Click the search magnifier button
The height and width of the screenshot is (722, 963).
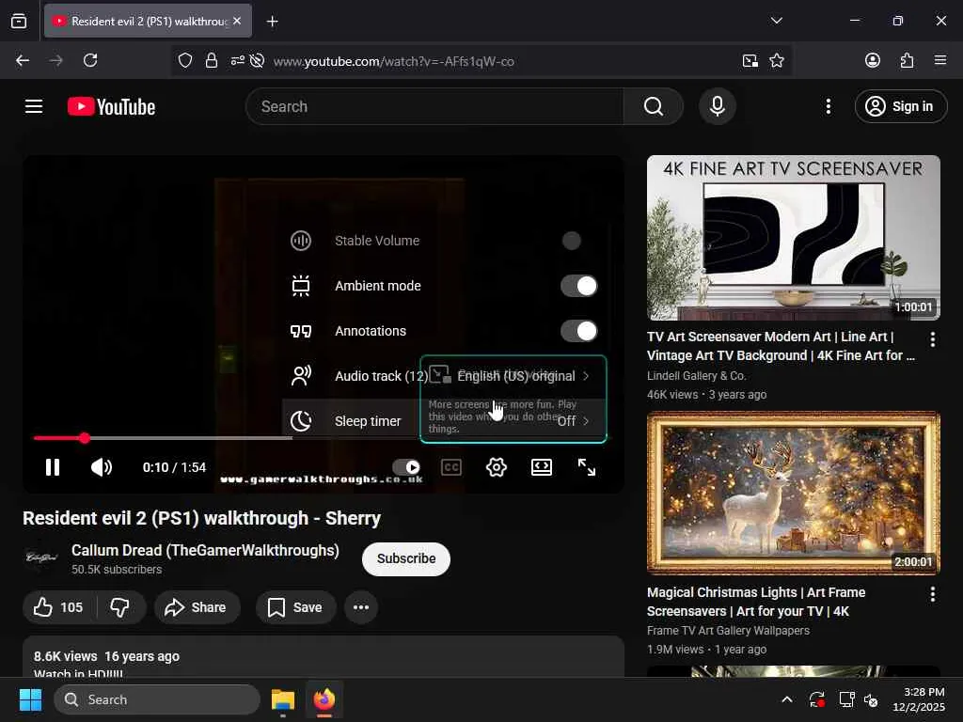[653, 106]
